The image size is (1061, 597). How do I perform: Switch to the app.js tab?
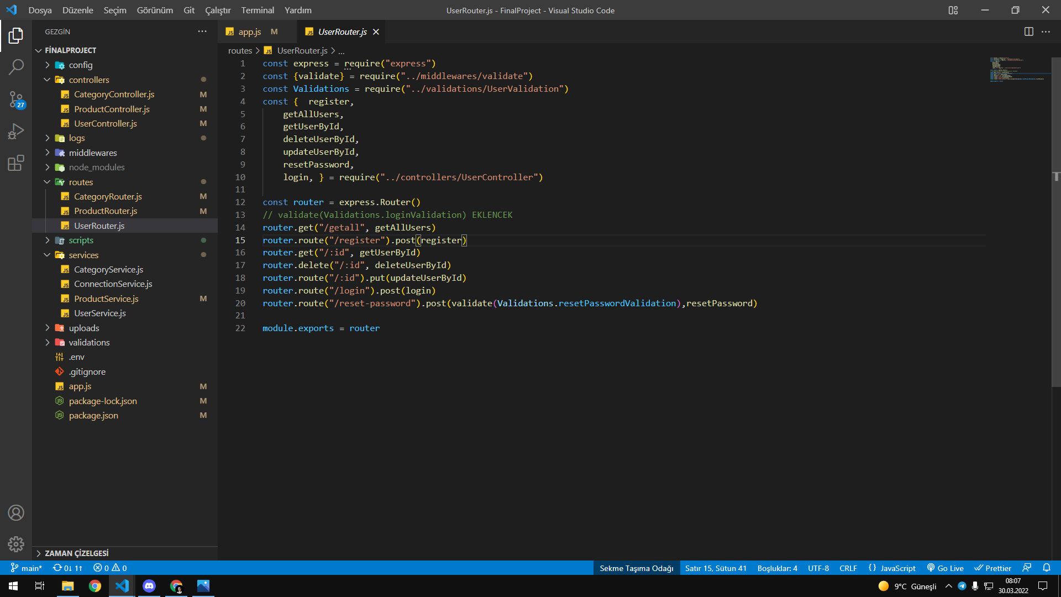click(x=250, y=32)
